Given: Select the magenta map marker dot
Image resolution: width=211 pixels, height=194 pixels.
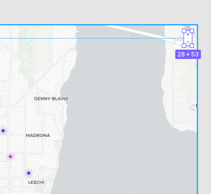Looking at the screenshot, I should pyautogui.click(x=10, y=157).
